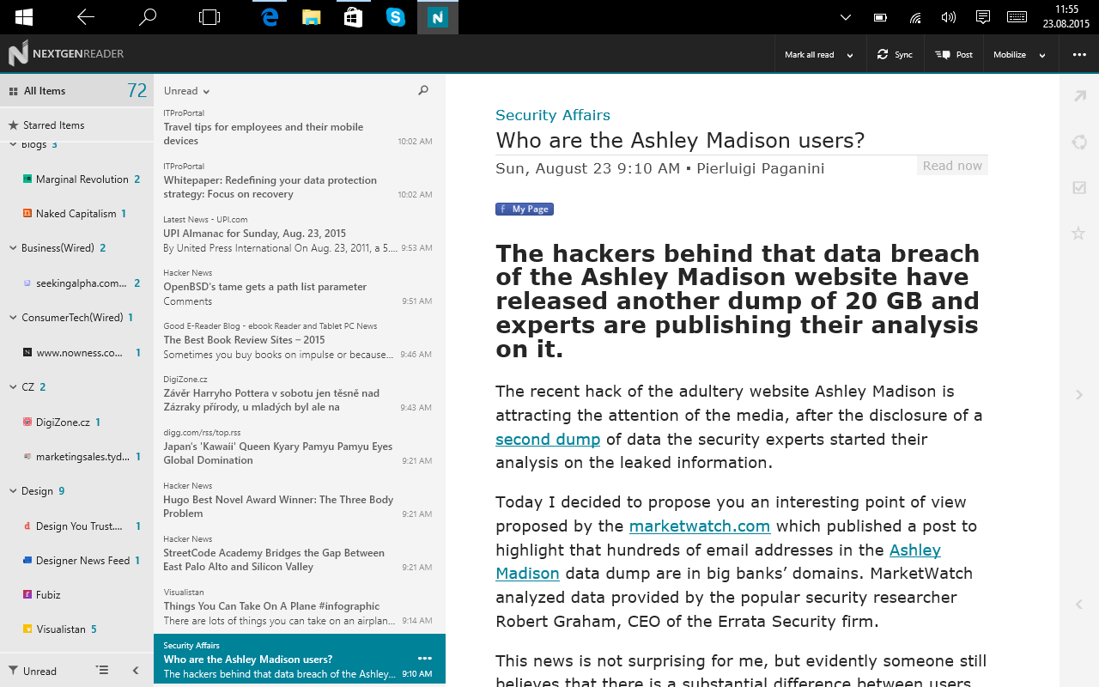Click the 'Who are the Ashley Madison users?' headline

tap(680, 141)
